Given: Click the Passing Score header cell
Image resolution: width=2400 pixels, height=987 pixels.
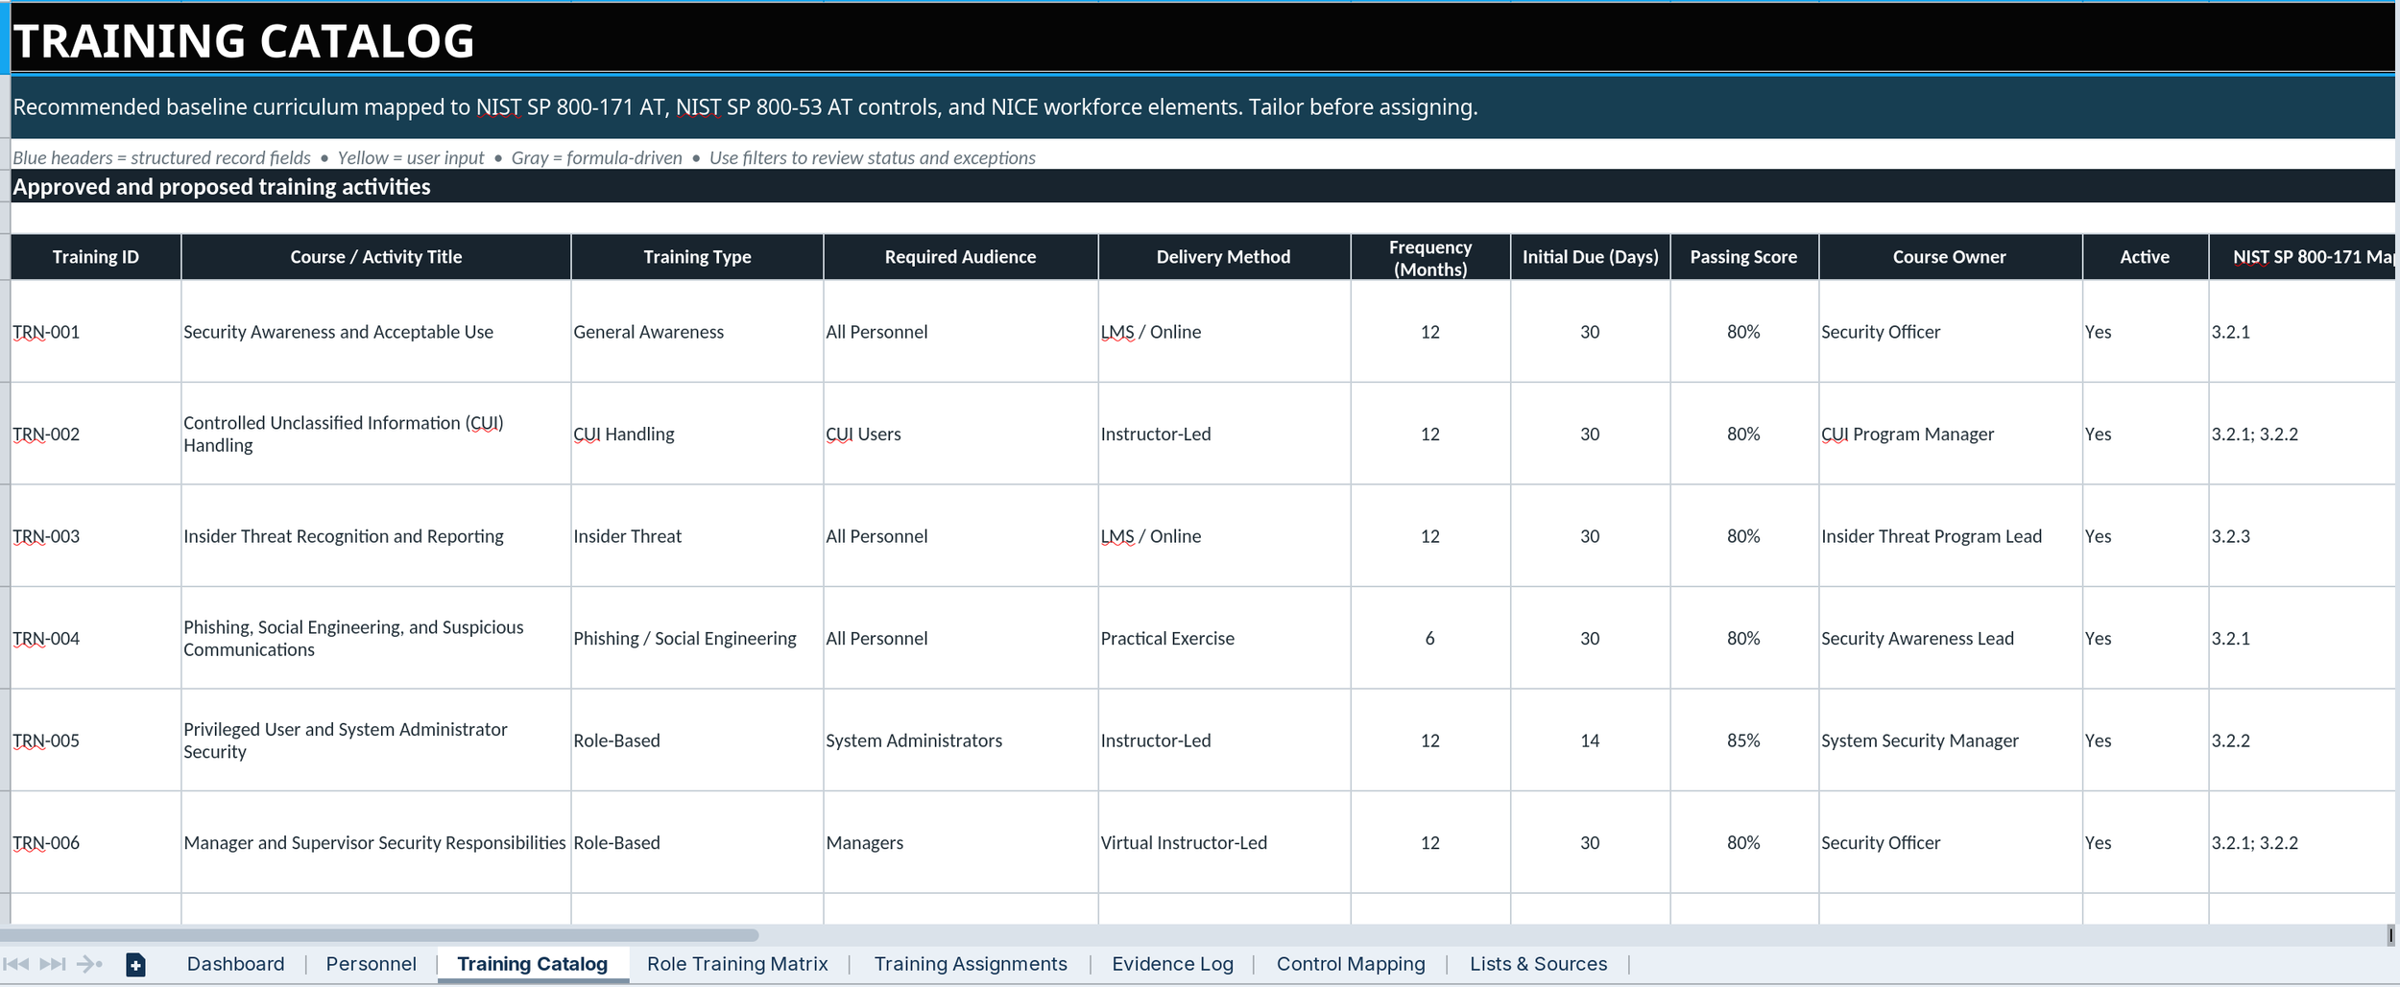Looking at the screenshot, I should pyautogui.click(x=1743, y=257).
